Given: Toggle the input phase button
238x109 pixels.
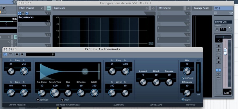Looking at the screenshot, I should (217, 29).
